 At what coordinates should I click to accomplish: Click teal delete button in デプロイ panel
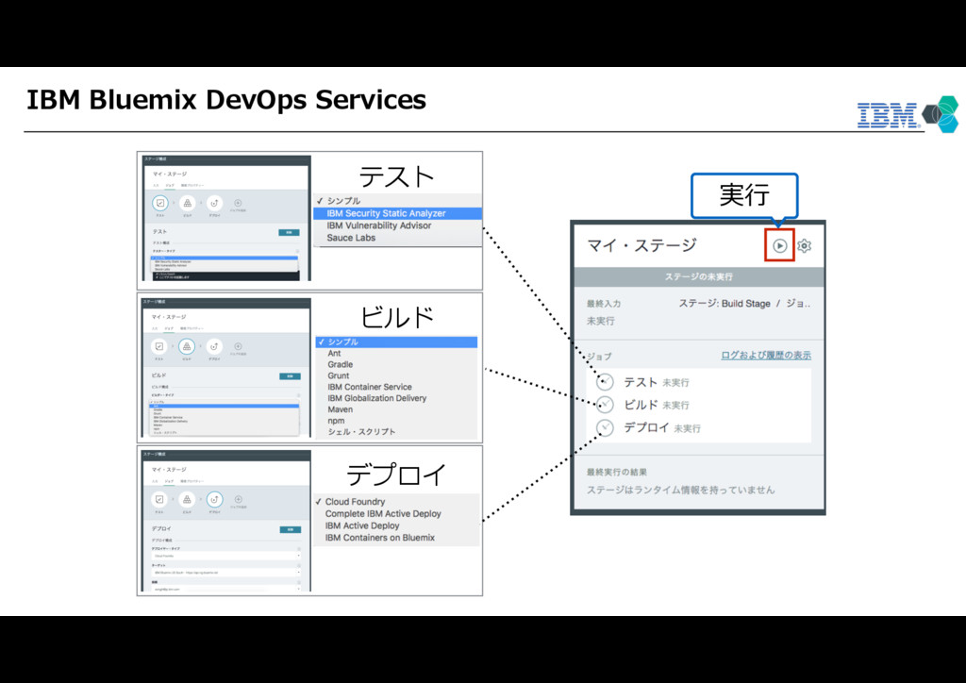point(291,529)
